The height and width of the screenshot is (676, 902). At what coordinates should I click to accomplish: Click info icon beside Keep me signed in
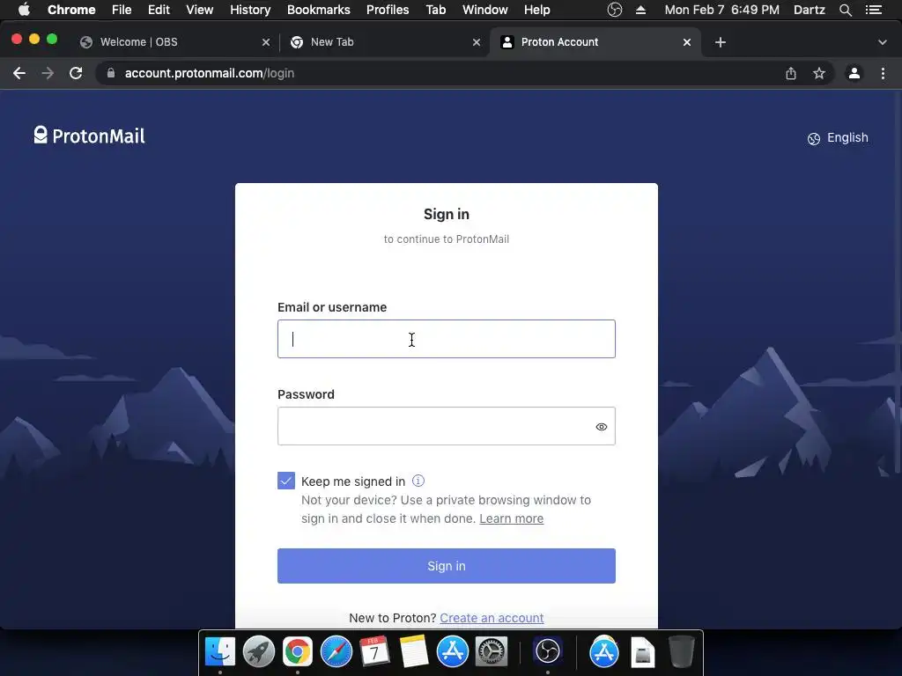(x=418, y=481)
